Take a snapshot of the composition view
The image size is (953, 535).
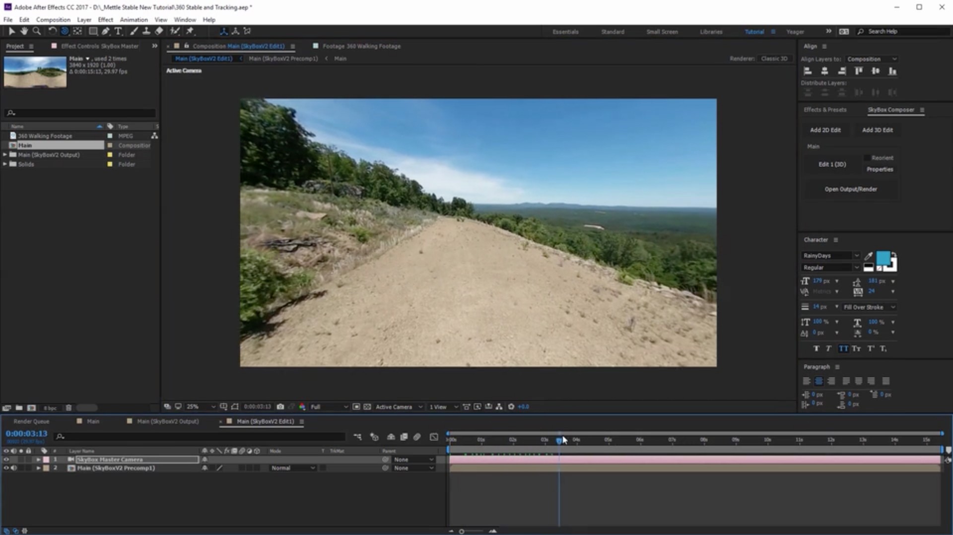280,406
